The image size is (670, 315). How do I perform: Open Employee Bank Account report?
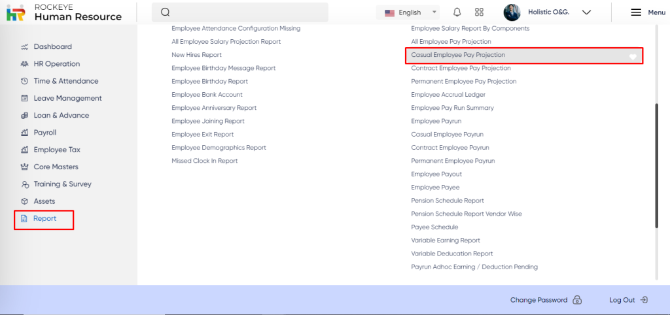(x=207, y=95)
